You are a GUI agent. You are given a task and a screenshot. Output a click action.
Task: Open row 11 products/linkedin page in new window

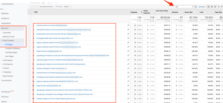coord(128,68)
